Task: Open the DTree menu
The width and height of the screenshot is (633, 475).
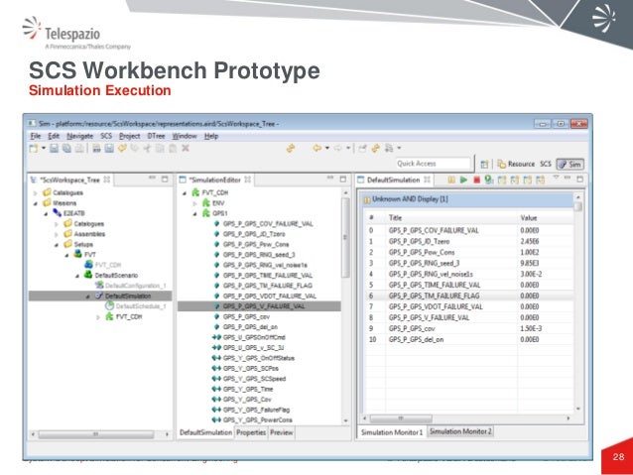Action: click(156, 136)
